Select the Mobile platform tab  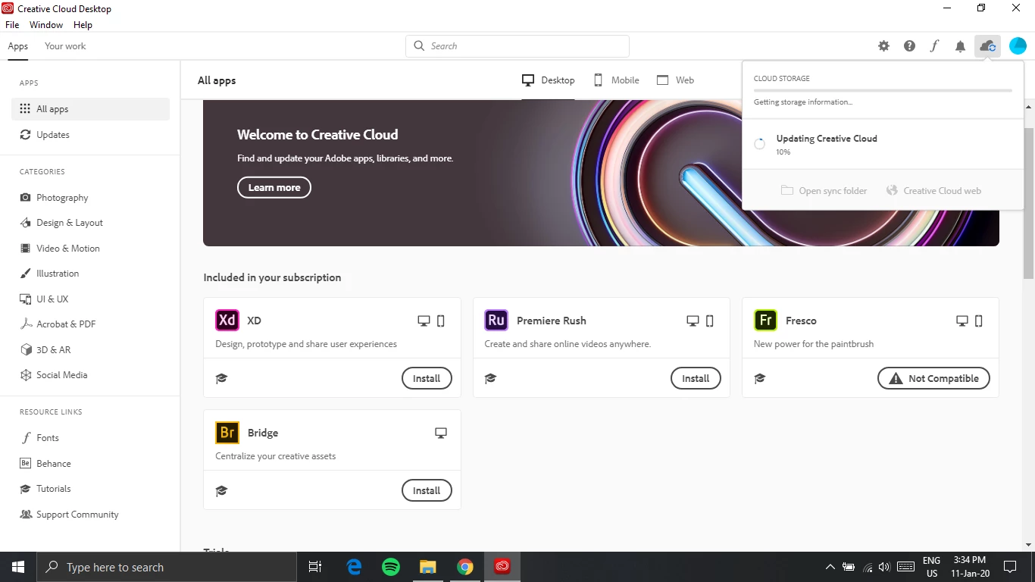616,80
